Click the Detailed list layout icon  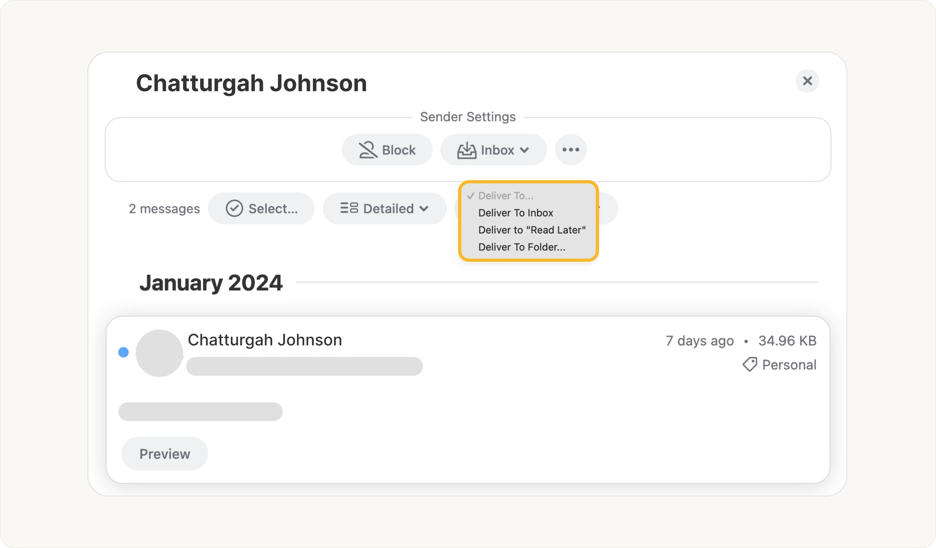pyautogui.click(x=349, y=208)
